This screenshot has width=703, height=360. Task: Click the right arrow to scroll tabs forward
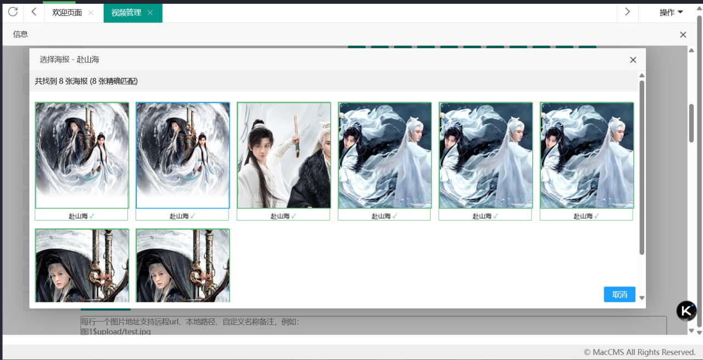pos(627,12)
